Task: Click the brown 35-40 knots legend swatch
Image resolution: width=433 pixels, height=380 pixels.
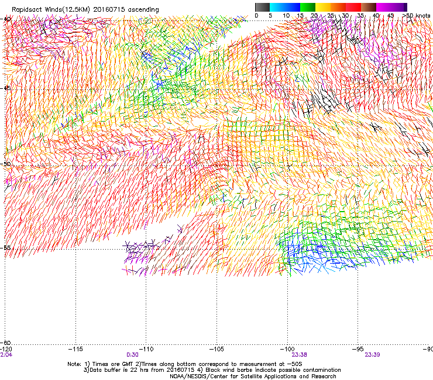Action: [369, 7]
